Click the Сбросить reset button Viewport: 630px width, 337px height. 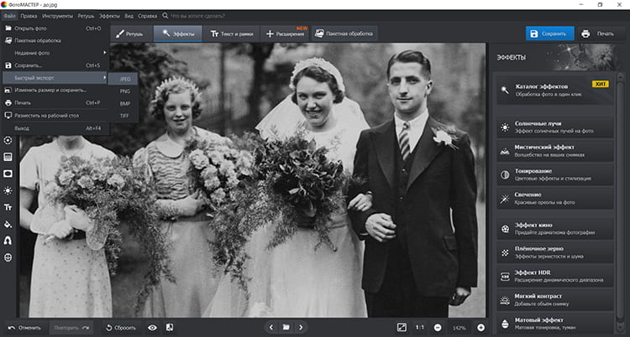coord(119,327)
